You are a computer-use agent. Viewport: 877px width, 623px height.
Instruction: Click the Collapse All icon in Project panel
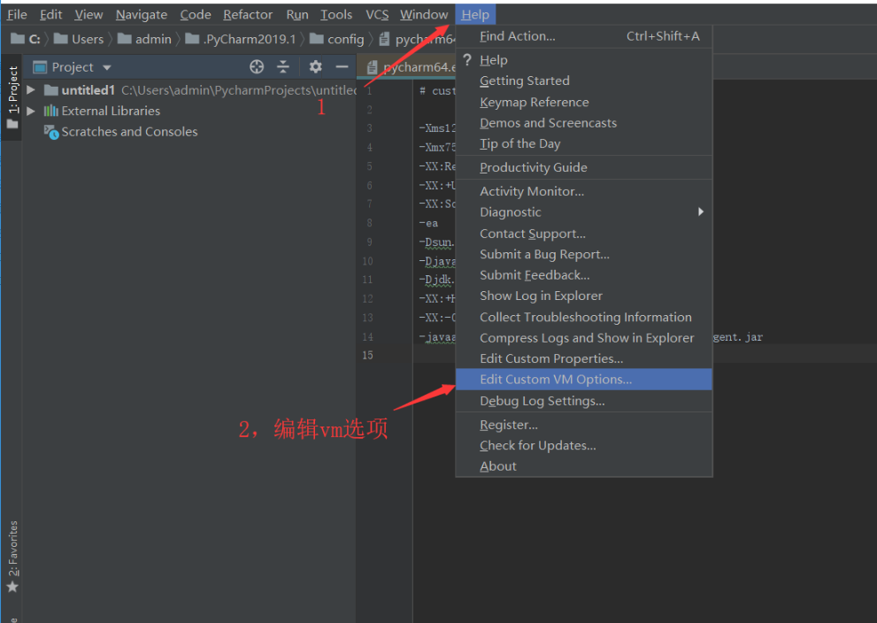click(283, 67)
